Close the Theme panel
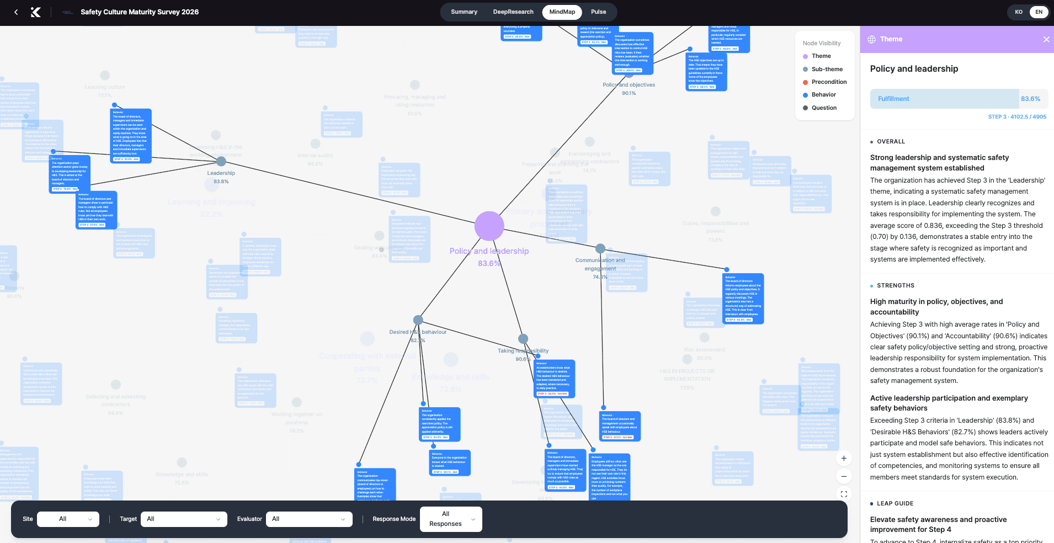 (x=1046, y=39)
